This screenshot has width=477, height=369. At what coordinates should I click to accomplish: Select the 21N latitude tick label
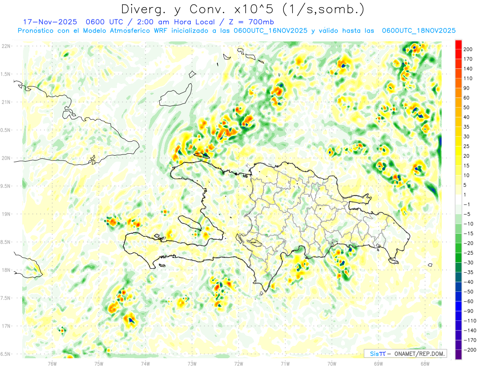[x=6, y=102]
